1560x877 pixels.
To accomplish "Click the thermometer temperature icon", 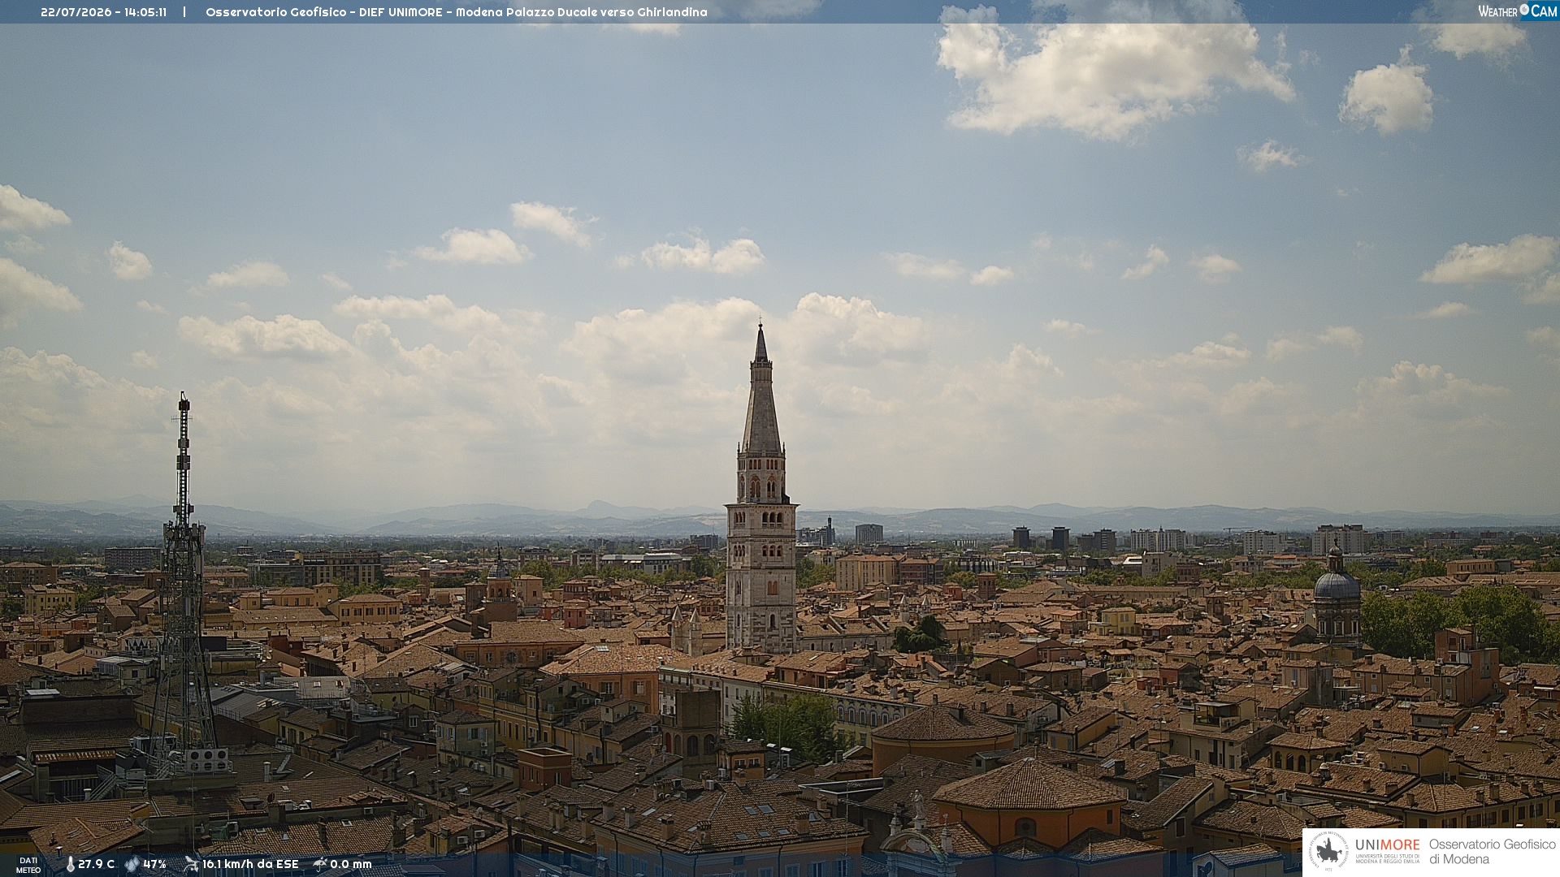I will pos(70,865).
